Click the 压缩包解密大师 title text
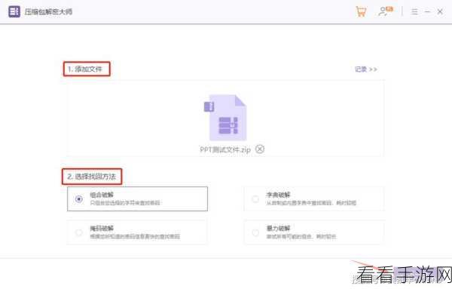Screen dimensions: 452x289 48,12
